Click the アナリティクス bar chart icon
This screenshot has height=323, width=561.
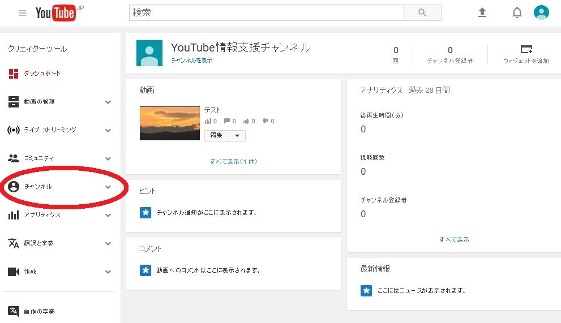(14, 215)
